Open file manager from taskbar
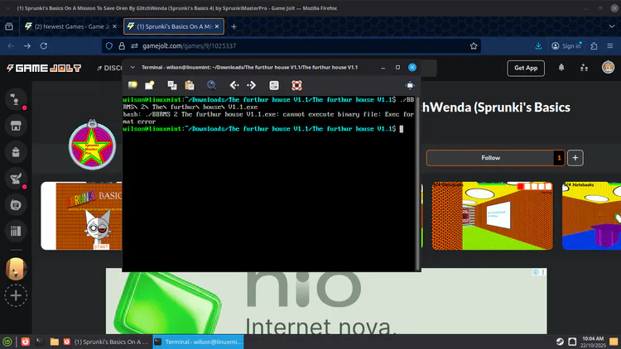Viewport: 621px width, 349px height. (x=55, y=342)
